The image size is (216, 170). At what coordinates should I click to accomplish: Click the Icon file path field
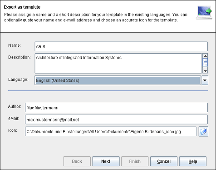(111, 131)
